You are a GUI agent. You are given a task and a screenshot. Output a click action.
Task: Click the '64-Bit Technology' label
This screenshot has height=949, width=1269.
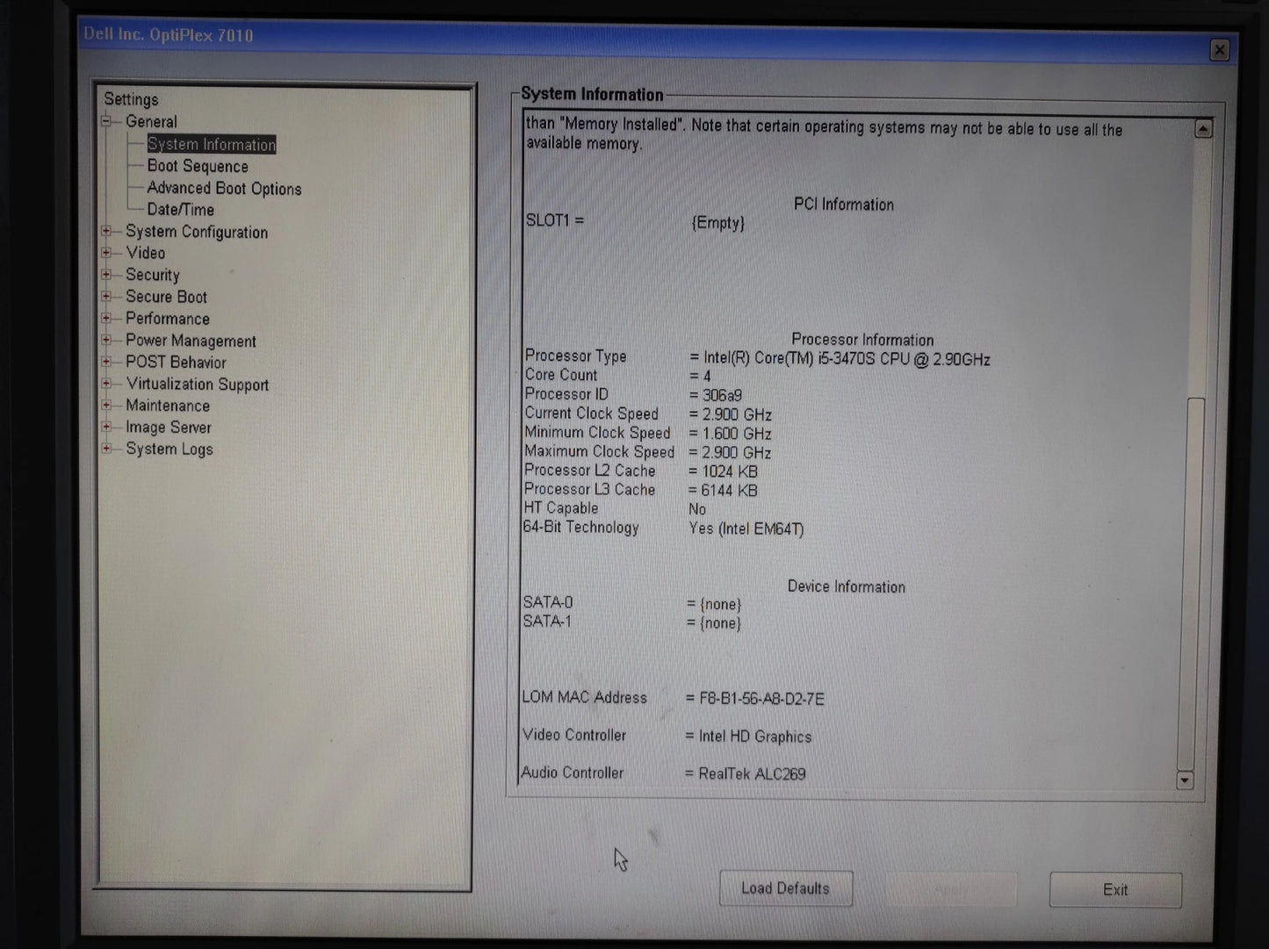click(580, 527)
